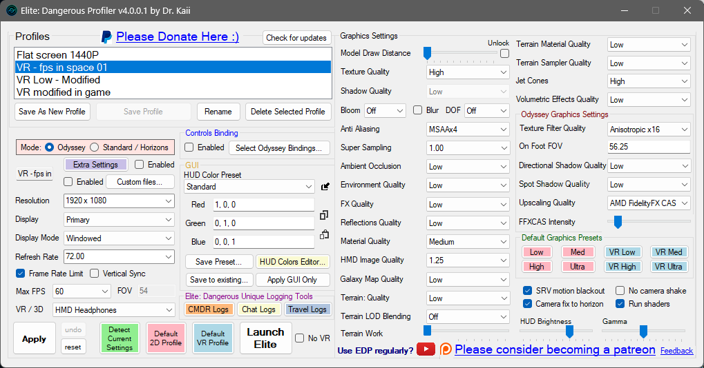Open Max FPS dropdown
This screenshot has width=704, height=368.
pos(82,292)
